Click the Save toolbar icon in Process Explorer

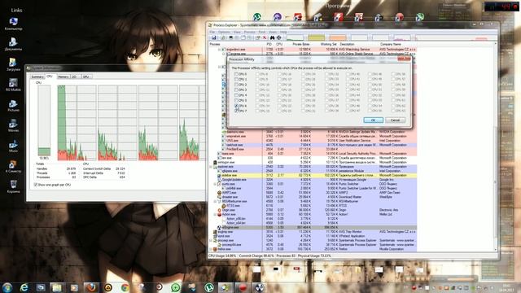click(x=213, y=38)
